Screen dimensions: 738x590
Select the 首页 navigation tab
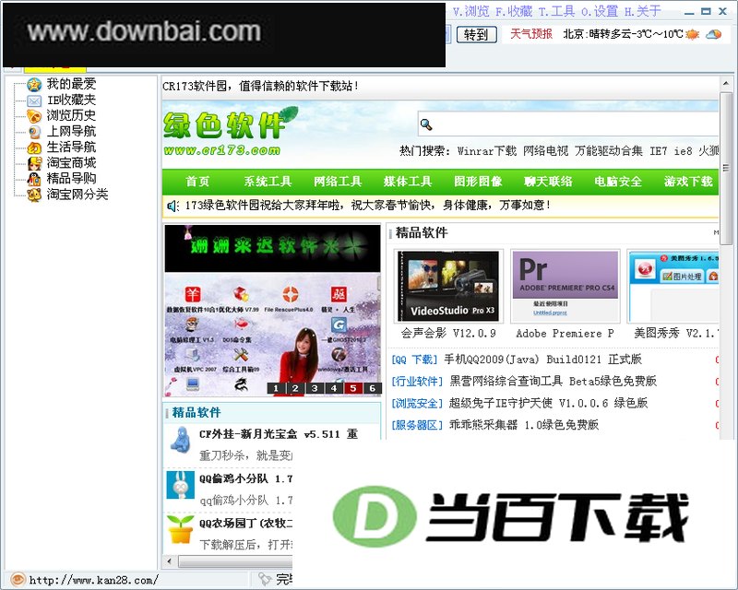click(x=197, y=181)
